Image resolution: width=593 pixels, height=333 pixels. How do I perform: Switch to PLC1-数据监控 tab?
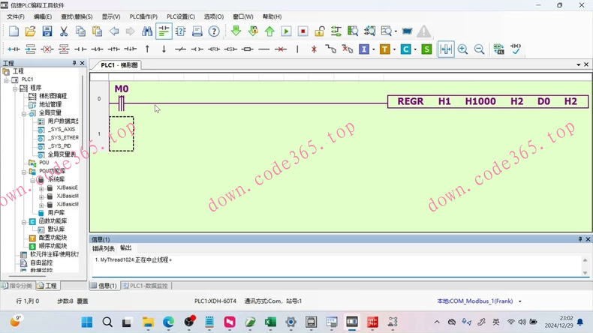click(145, 286)
